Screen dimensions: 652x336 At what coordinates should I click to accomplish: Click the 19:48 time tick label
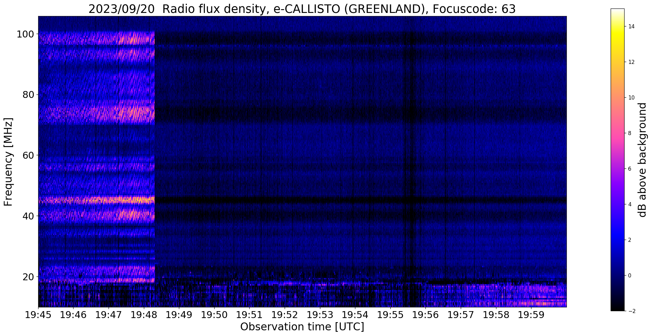coord(144,314)
